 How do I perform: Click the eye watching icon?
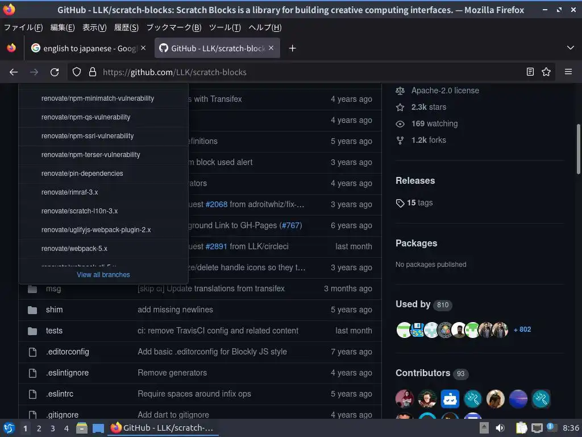coord(400,123)
